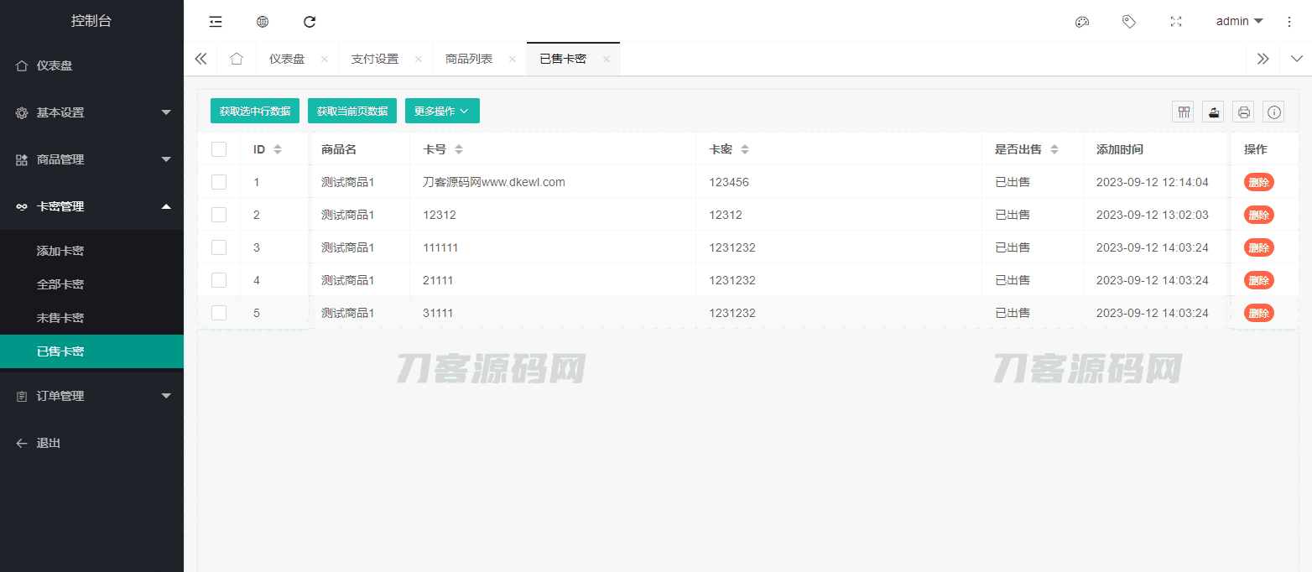Select the checkbox for row ID 3
Viewport: 1312px width, 572px height.
219,247
